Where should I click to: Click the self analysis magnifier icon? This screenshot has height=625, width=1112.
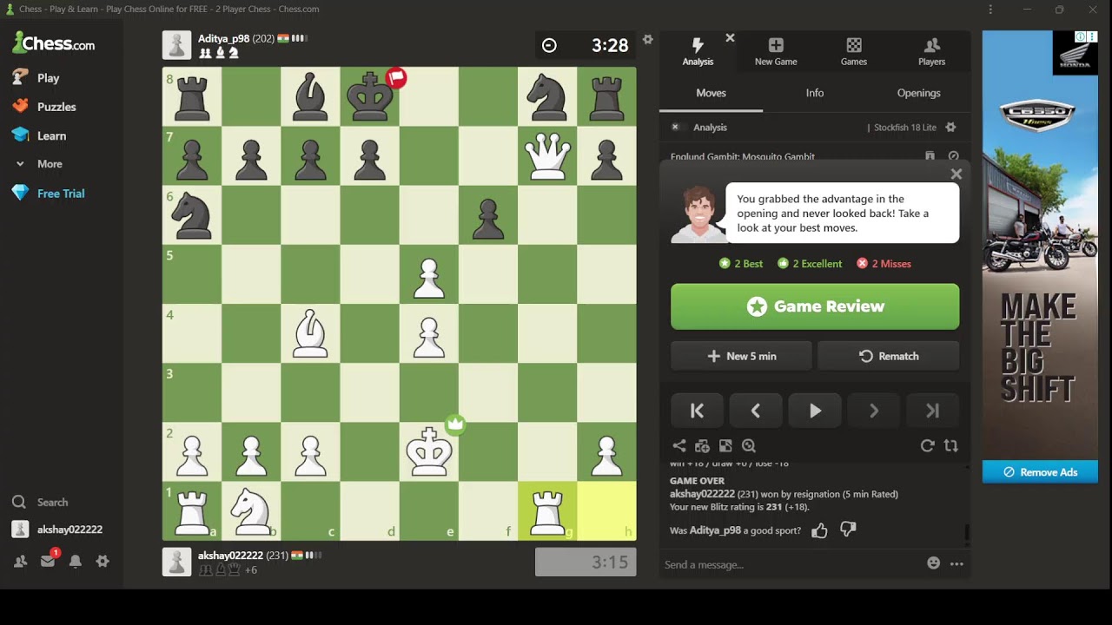coord(749,446)
